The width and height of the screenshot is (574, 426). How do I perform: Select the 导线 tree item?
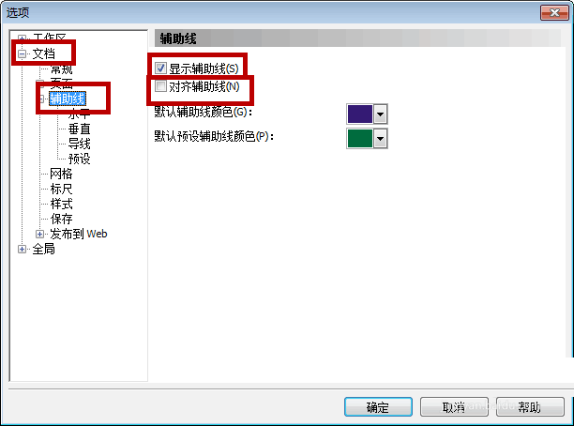[x=79, y=144]
